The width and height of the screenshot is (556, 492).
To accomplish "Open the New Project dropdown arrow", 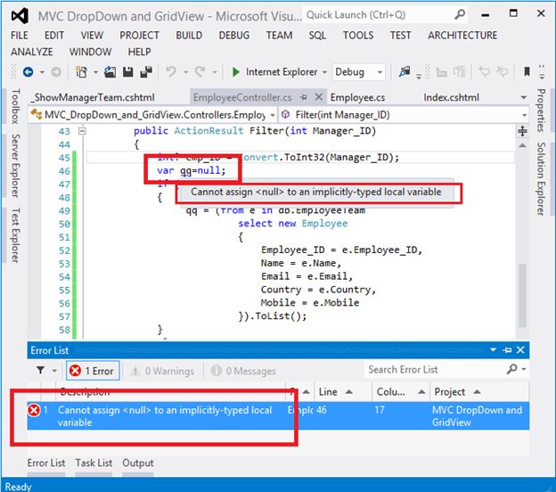I will click(95, 72).
